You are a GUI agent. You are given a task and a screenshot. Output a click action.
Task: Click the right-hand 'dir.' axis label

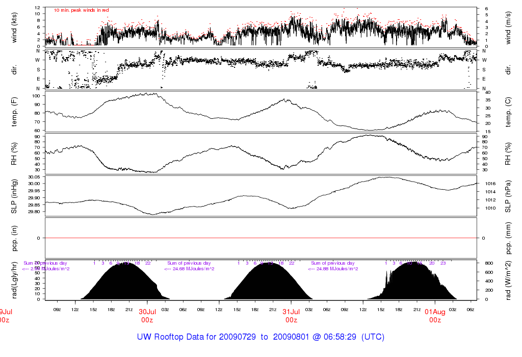click(x=508, y=70)
